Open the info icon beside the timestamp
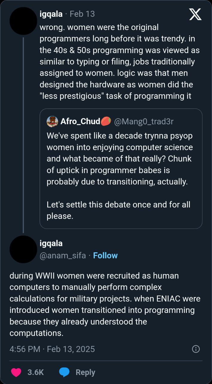 (196, 349)
